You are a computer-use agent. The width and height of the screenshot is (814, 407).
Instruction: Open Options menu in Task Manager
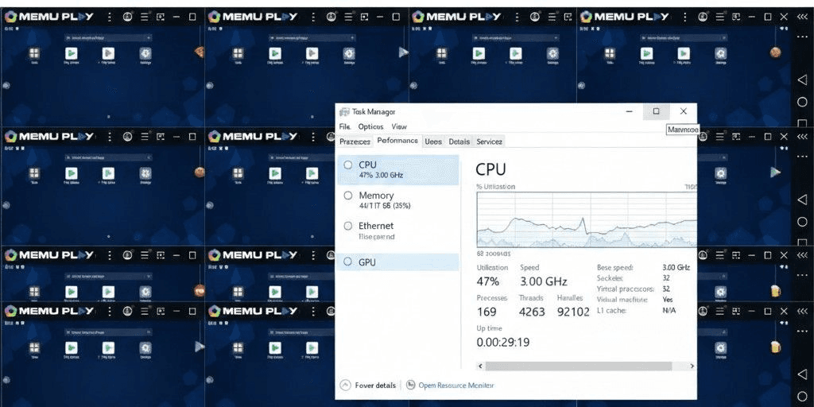370,126
